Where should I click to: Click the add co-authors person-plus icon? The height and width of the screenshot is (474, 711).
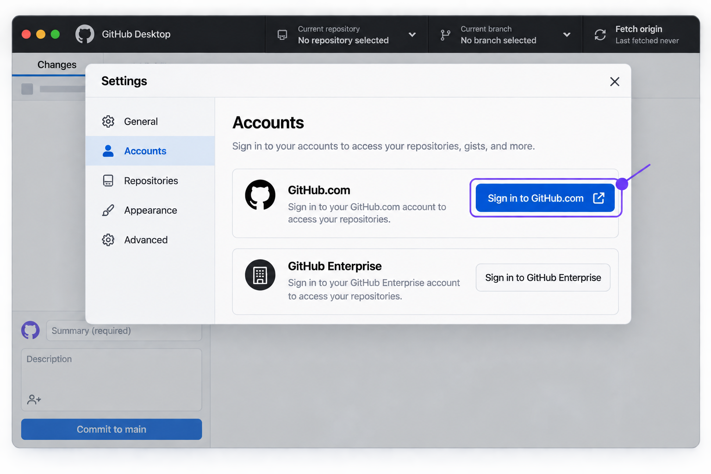tap(34, 399)
